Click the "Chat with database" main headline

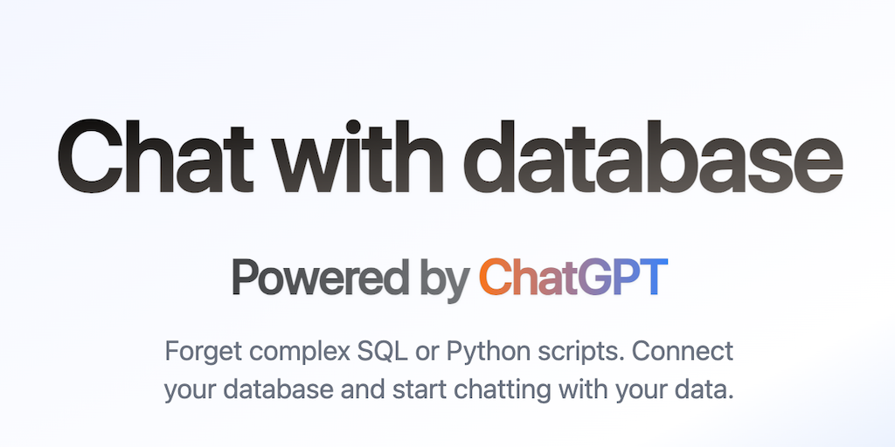(x=447, y=159)
